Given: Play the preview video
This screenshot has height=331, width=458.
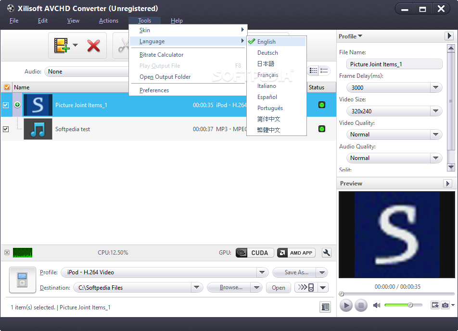Looking at the screenshot, I should 346,306.
